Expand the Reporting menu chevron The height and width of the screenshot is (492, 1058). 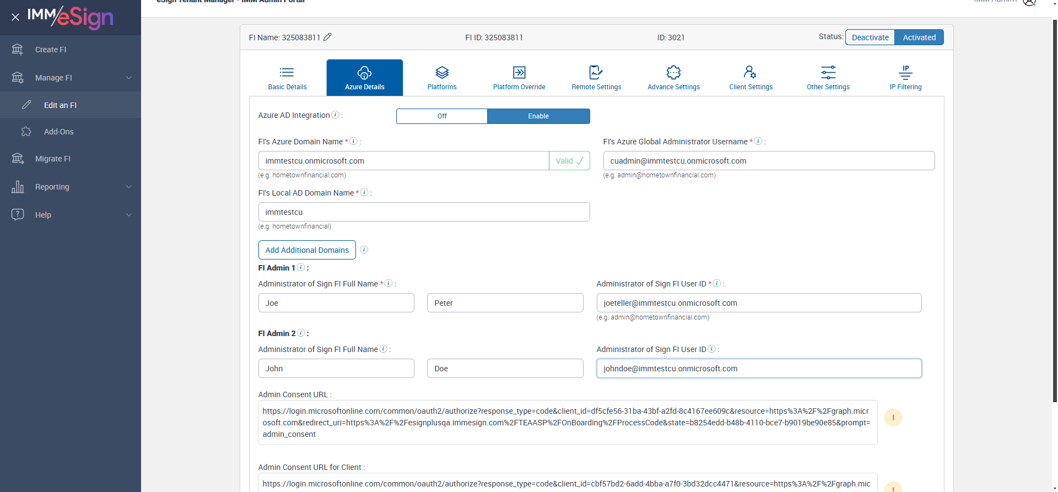[x=129, y=187]
